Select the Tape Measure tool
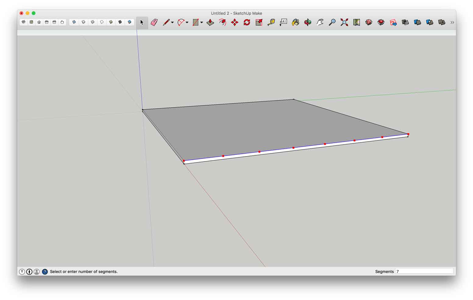This screenshot has width=473, height=300. (x=271, y=22)
